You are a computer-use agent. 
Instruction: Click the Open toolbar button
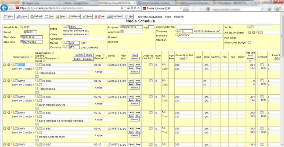61,16
